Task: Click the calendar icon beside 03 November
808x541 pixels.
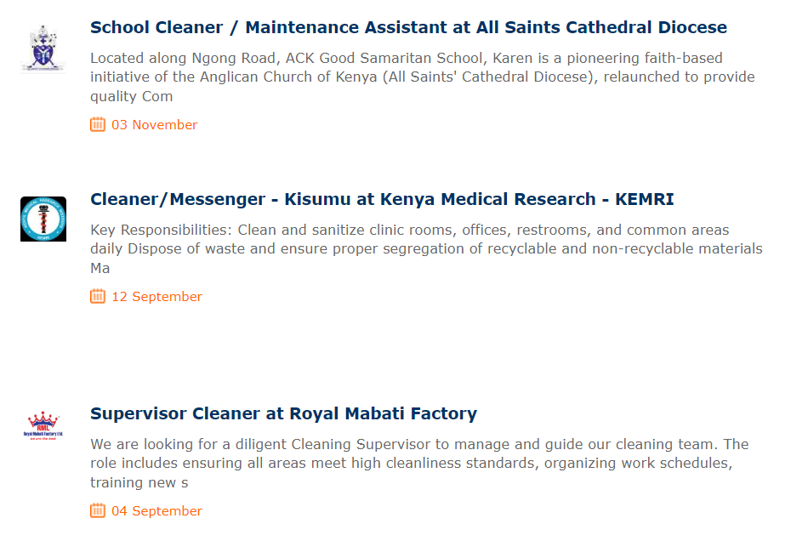Action: [x=98, y=124]
